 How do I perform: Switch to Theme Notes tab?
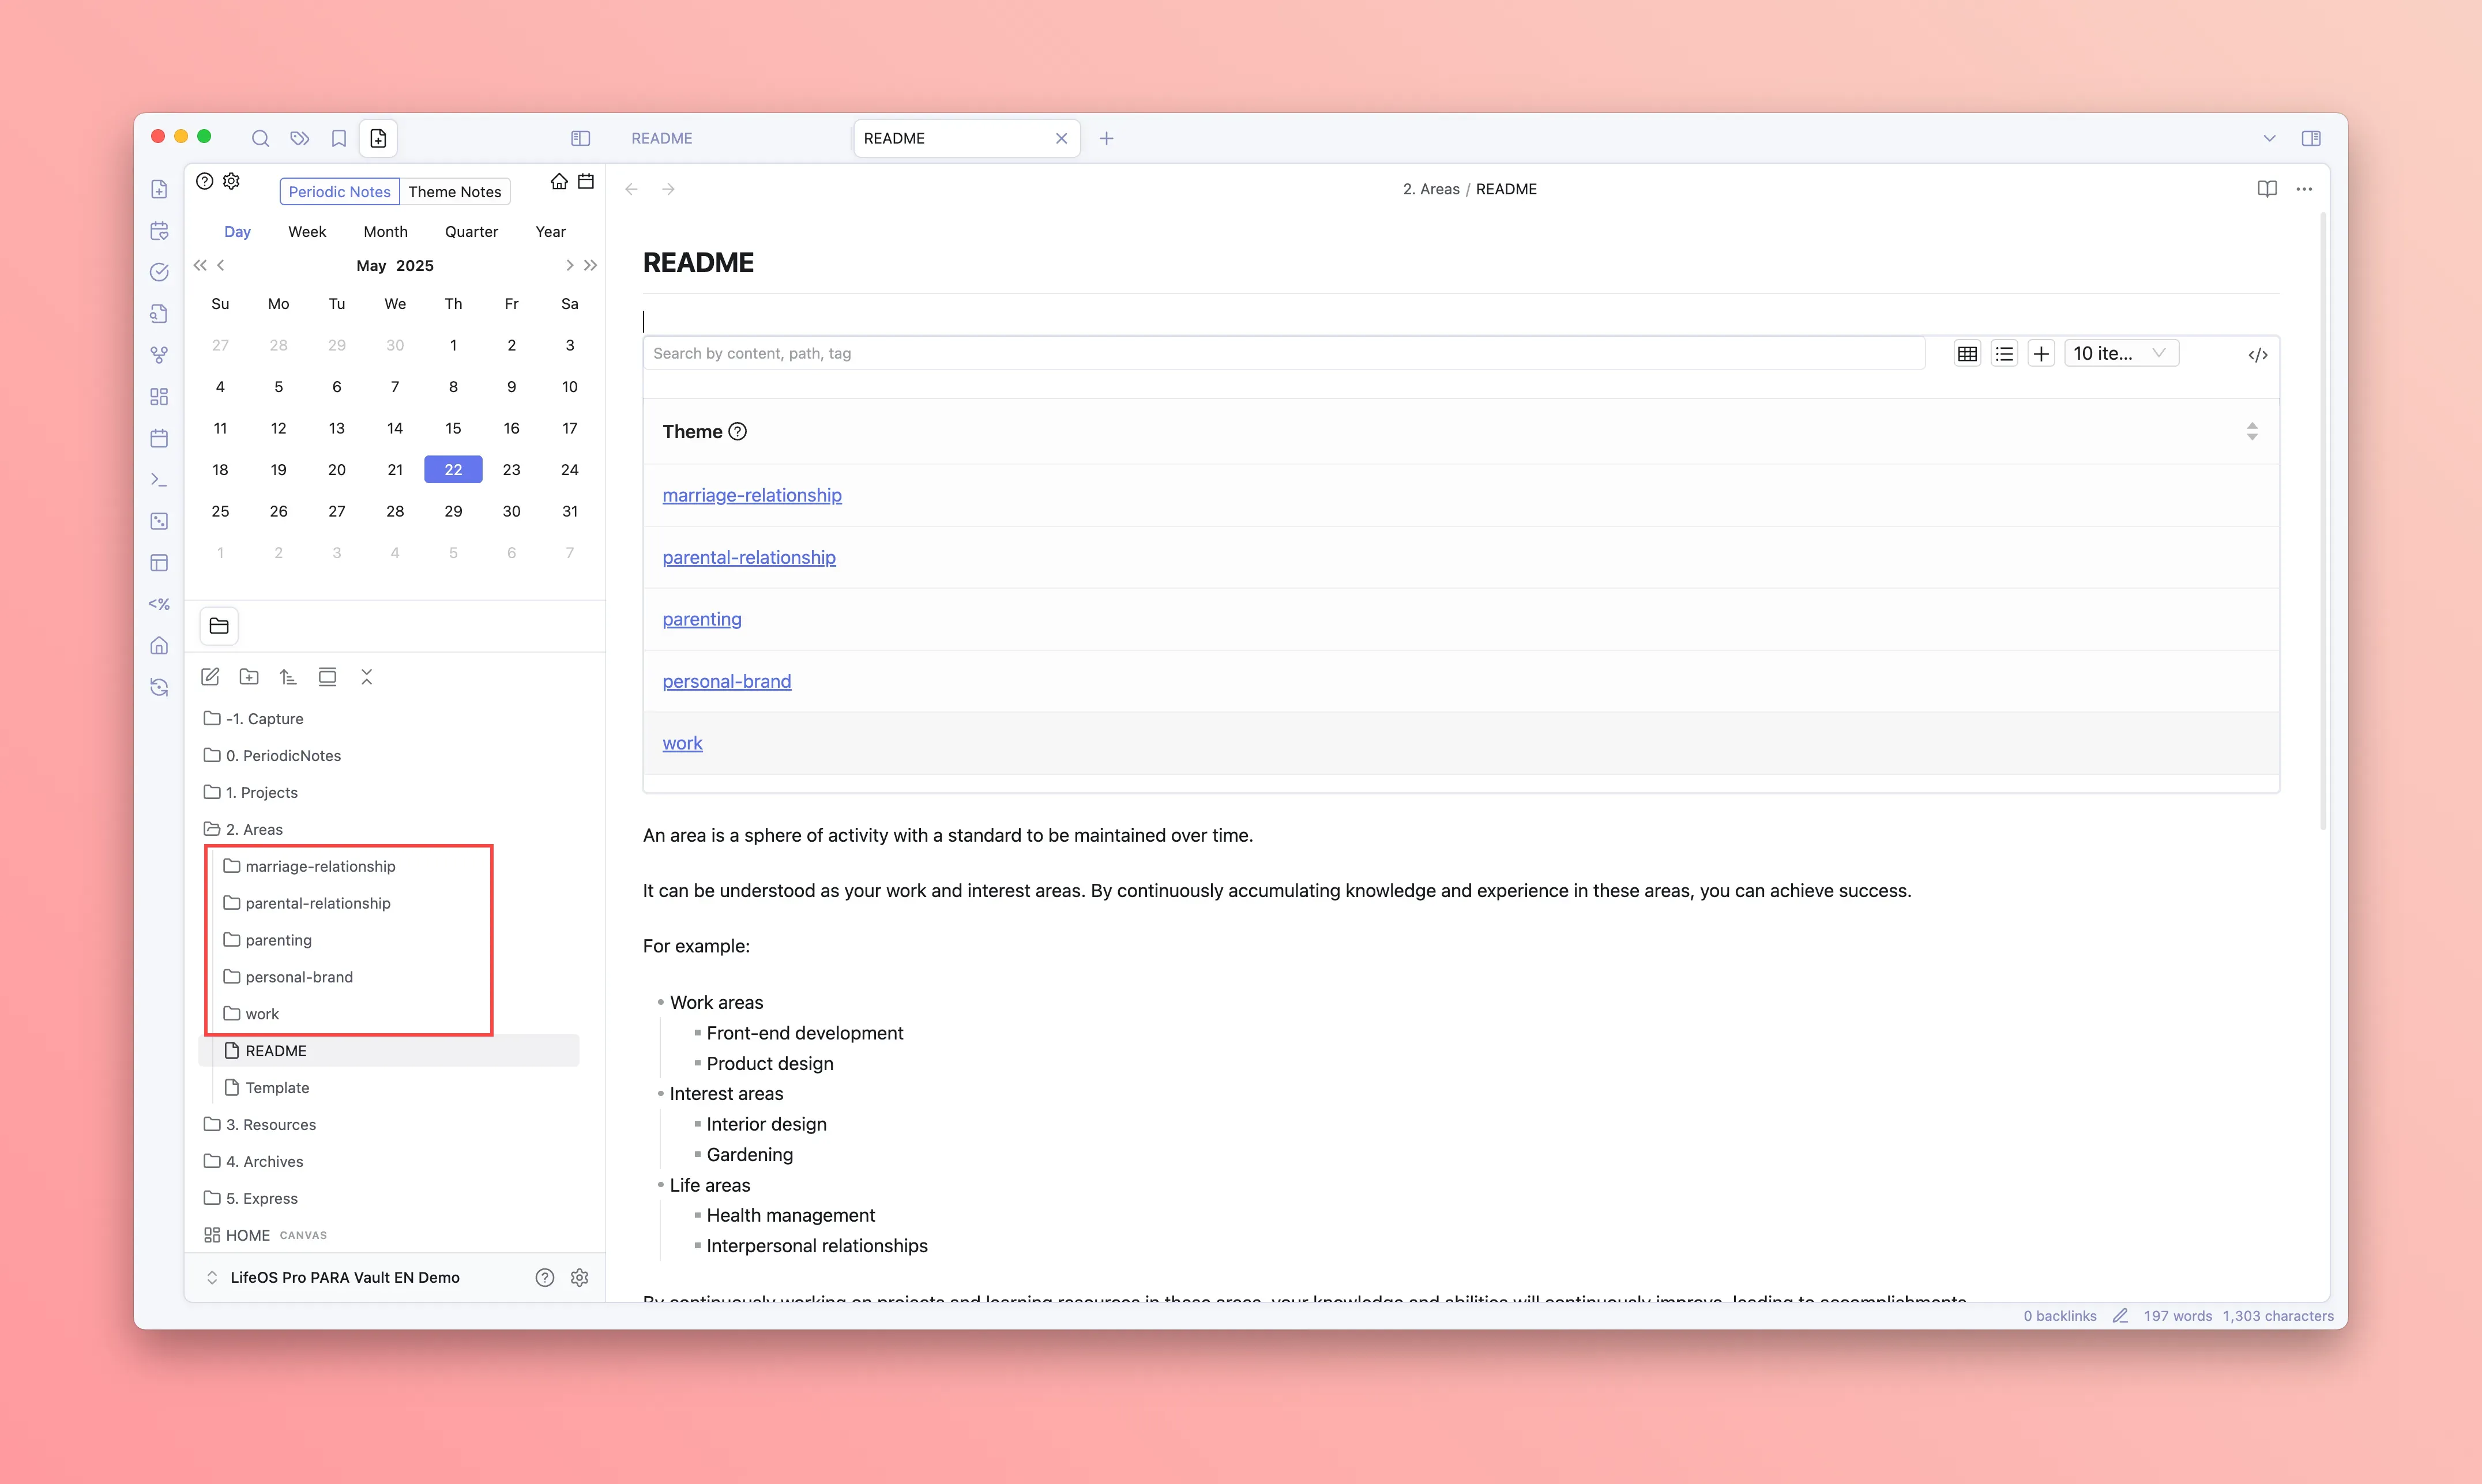coord(454,192)
